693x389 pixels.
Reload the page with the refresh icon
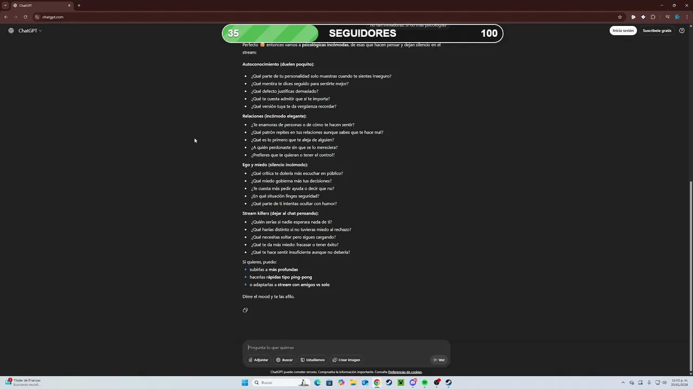[x=25, y=17]
